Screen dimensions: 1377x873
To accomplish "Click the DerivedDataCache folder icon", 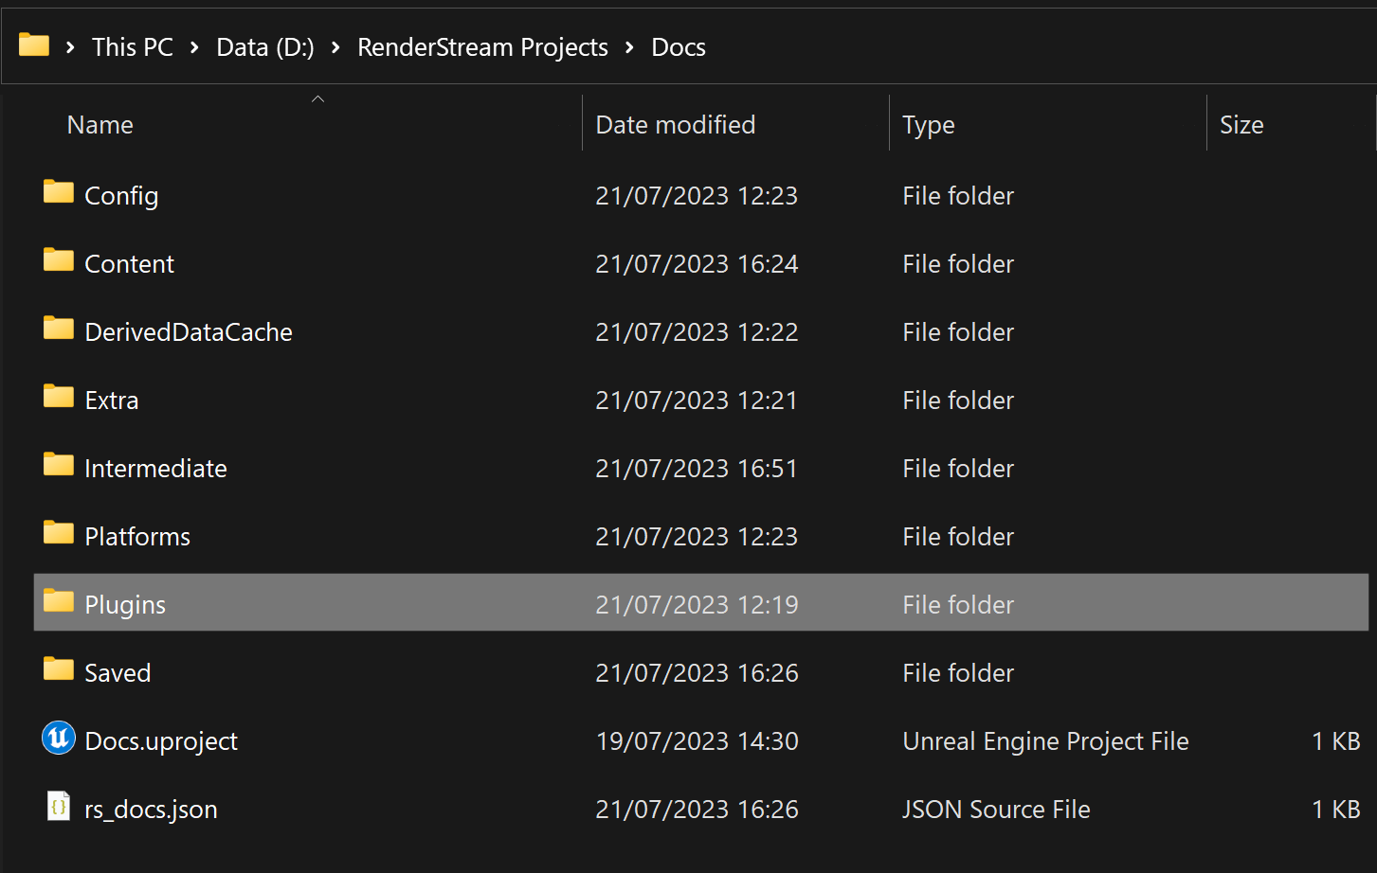I will 59,329.
